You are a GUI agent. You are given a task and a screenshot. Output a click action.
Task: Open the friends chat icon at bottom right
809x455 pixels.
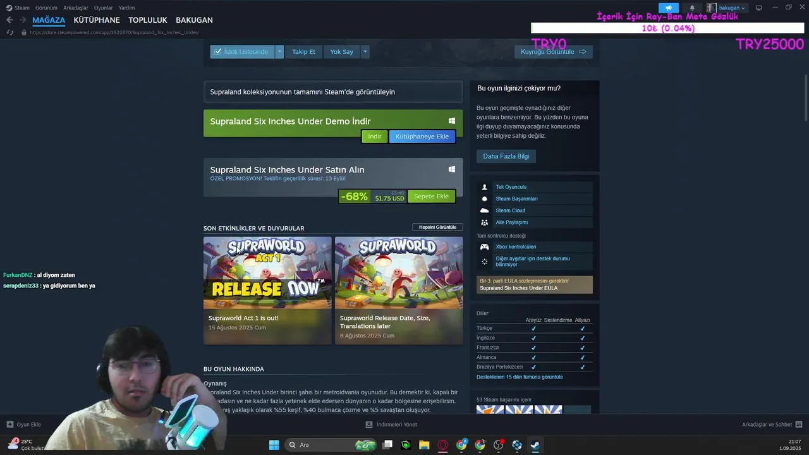[x=799, y=425]
